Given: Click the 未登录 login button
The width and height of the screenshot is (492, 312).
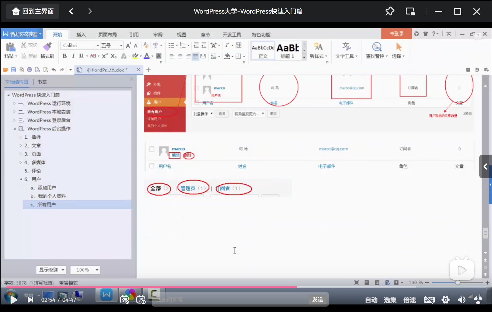Looking at the screenshot, I should pos(396,34).
